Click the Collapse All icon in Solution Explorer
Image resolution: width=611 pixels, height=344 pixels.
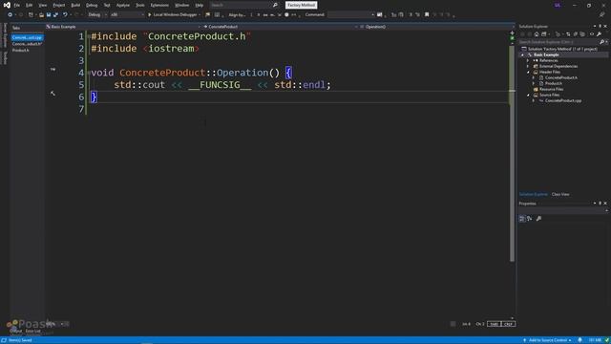(576, 34)
